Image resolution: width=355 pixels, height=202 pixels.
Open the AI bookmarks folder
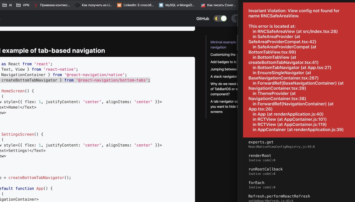7,5
